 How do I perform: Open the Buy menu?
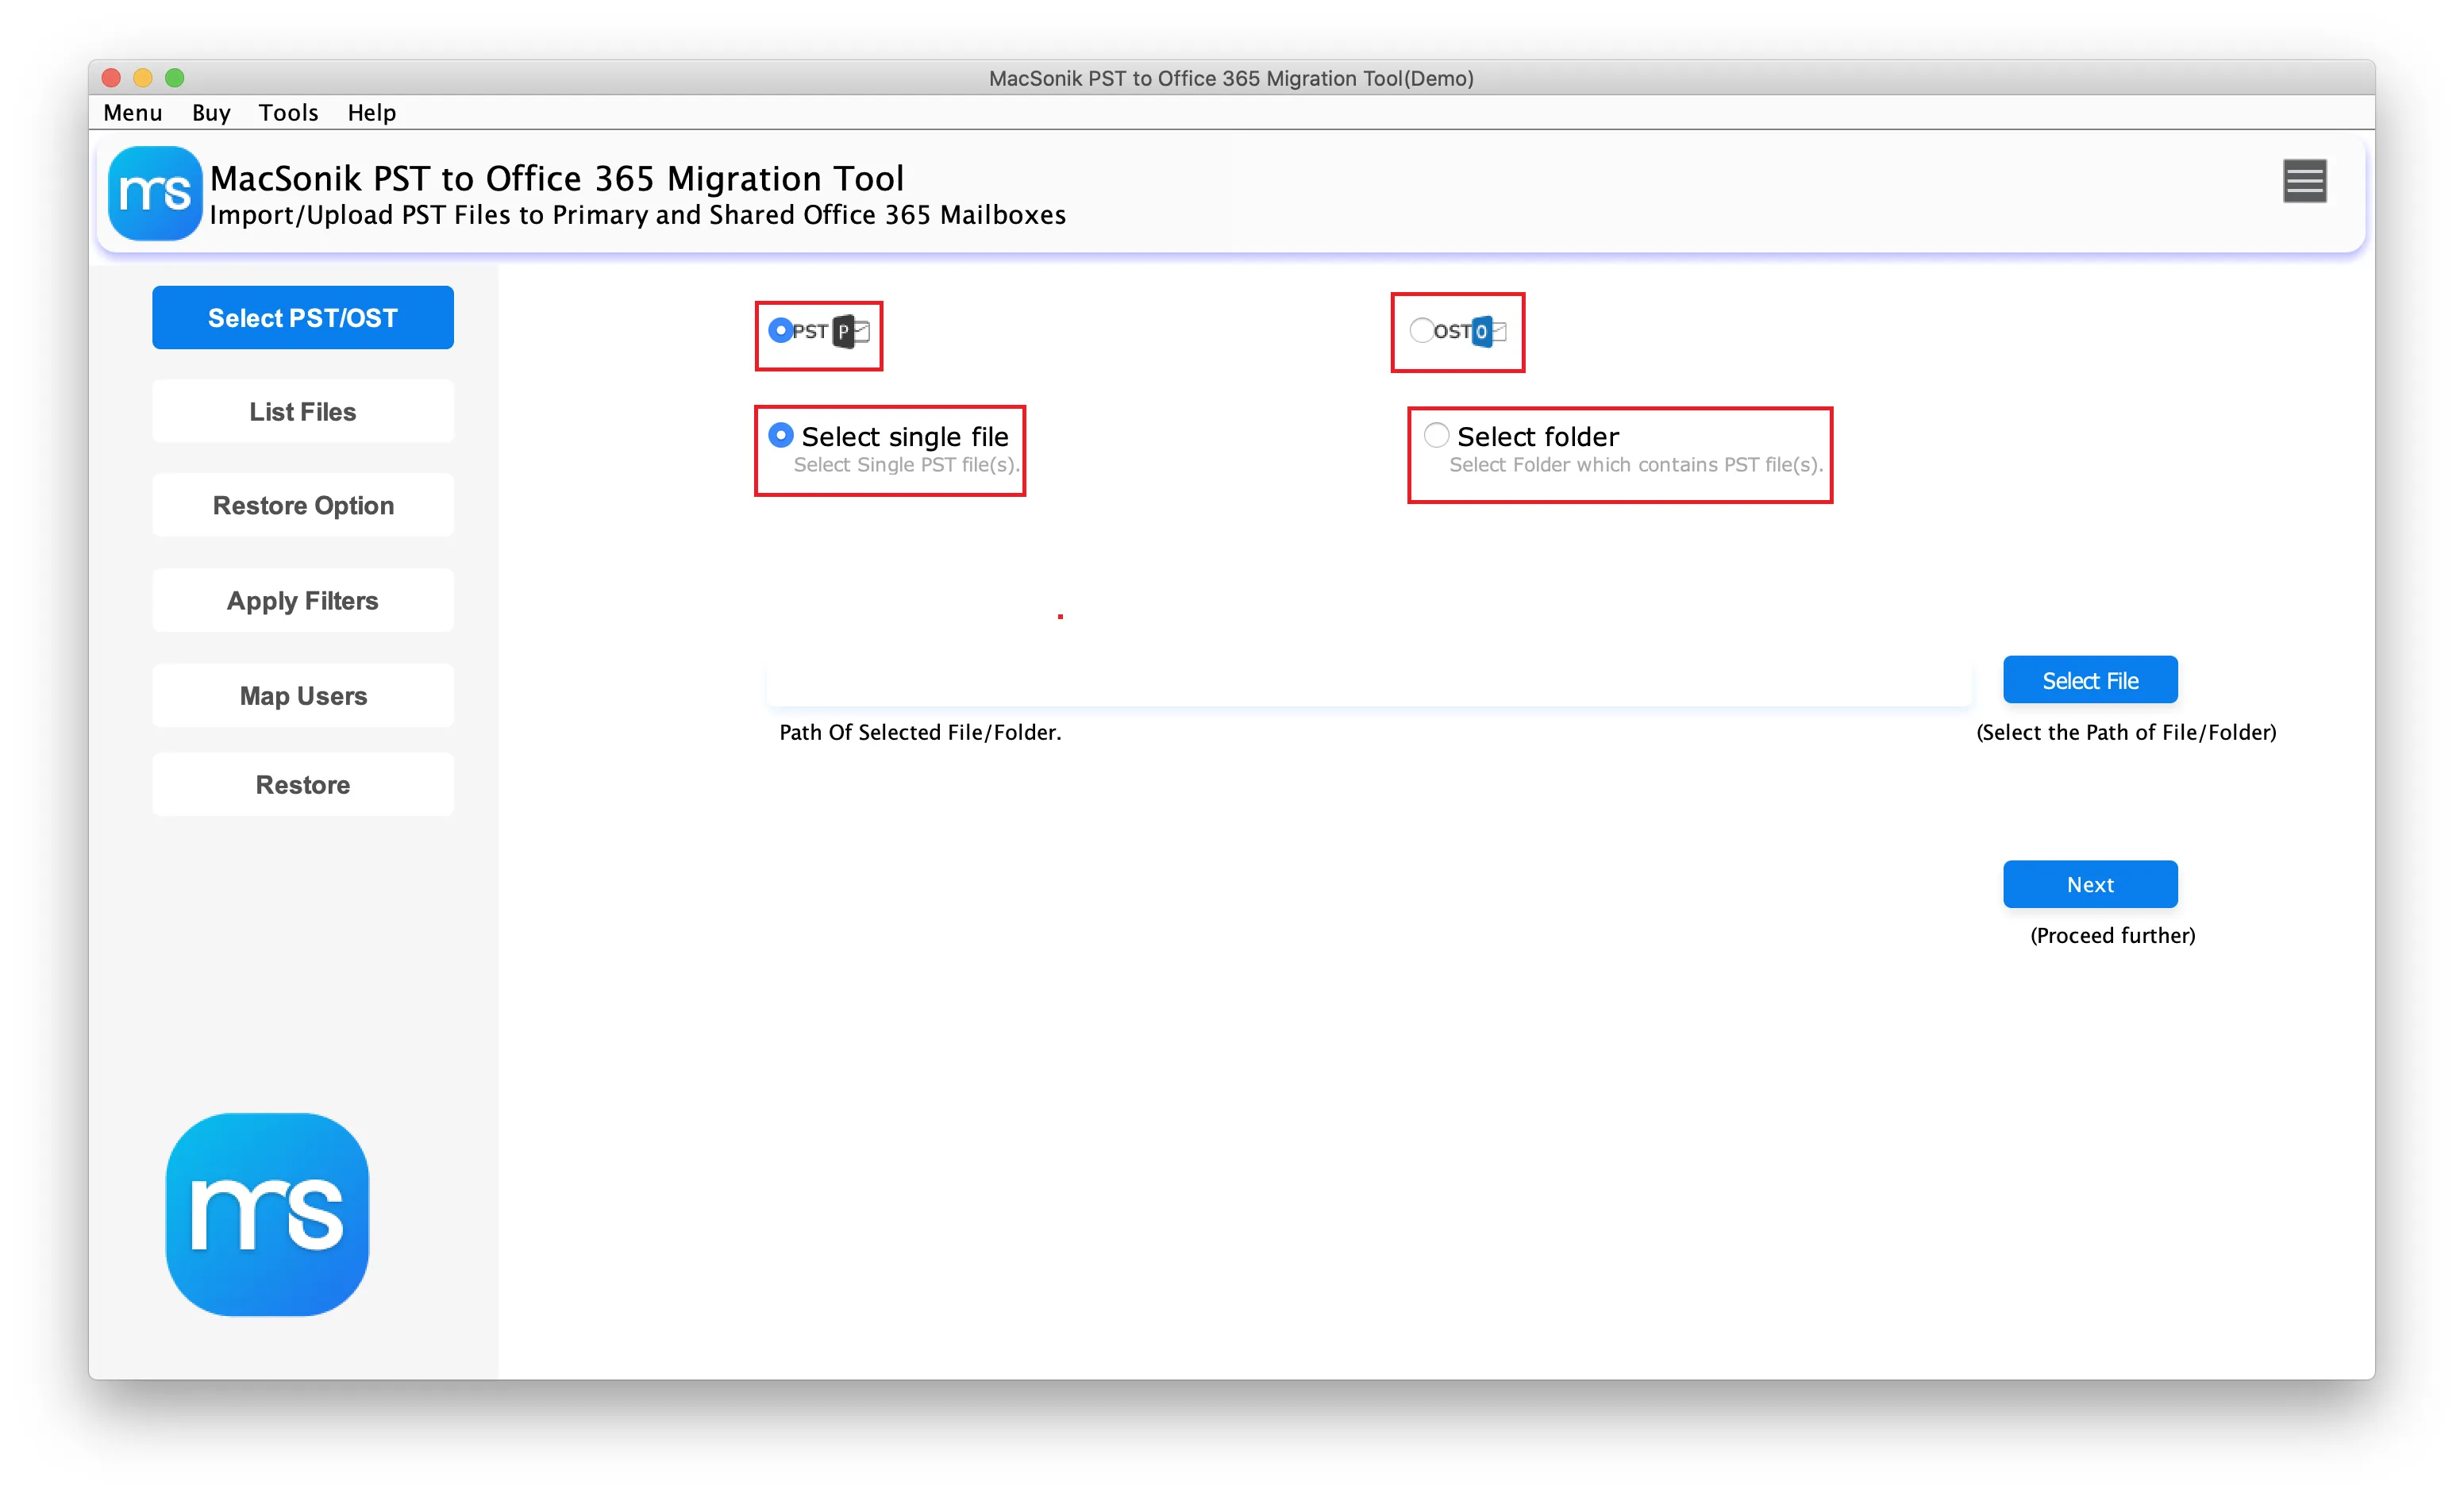click(211, 112)
